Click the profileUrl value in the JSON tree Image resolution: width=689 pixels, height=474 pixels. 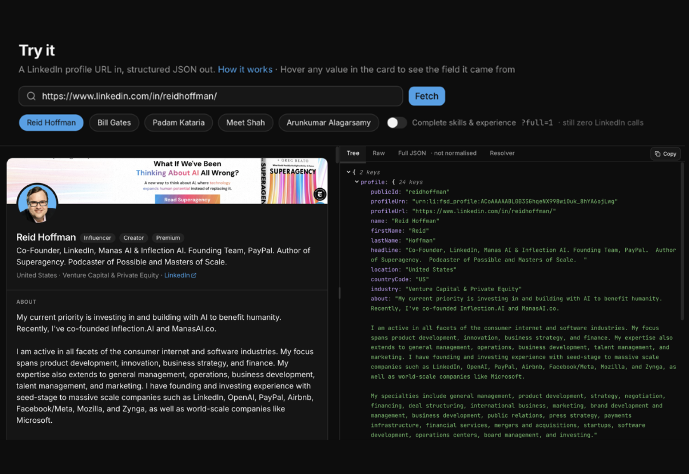point(484,211)
